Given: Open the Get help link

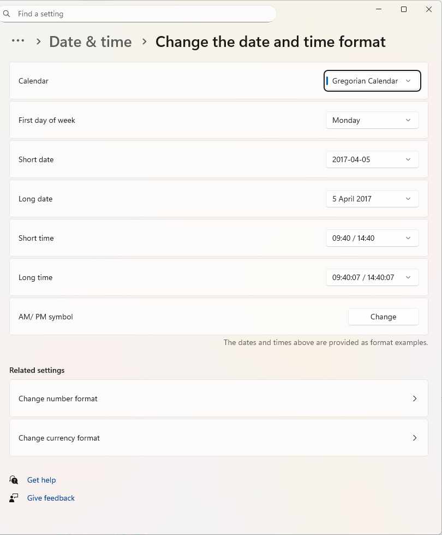Looking at the screenshot, I should [41, 480].
